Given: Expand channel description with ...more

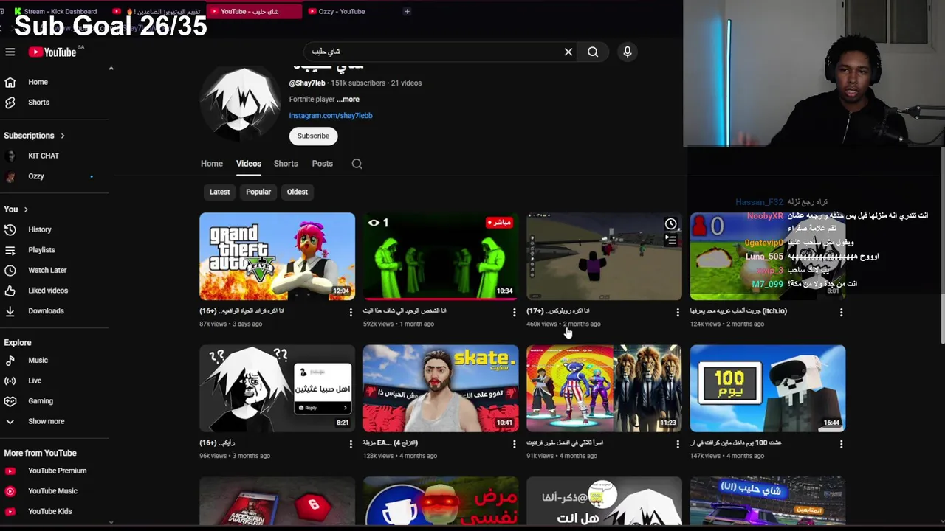Looking at the screenshot, I should [x=348, y=100].
